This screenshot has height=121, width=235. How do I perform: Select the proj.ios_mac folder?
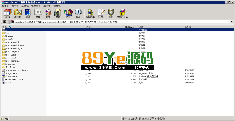[x=10, y=51]
